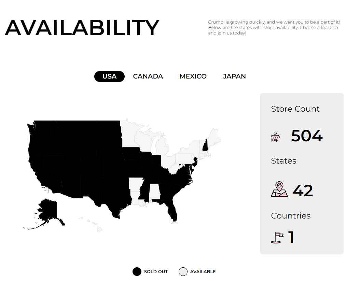
Task: Click California on the map
Action: [x=41, y=174]
